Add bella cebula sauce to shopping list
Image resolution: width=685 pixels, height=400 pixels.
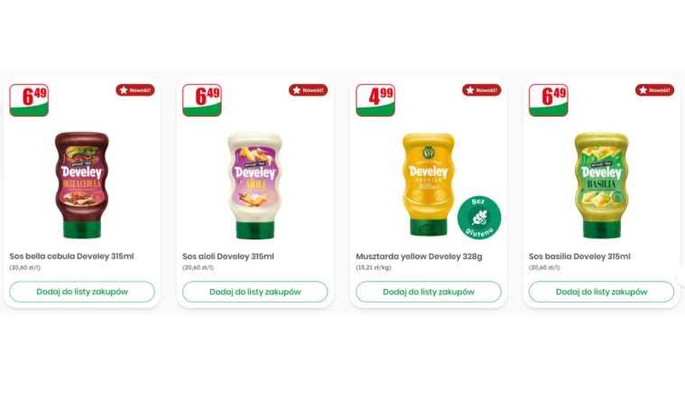[82, 292]
